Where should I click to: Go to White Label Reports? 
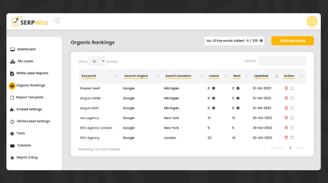point(32,74)
